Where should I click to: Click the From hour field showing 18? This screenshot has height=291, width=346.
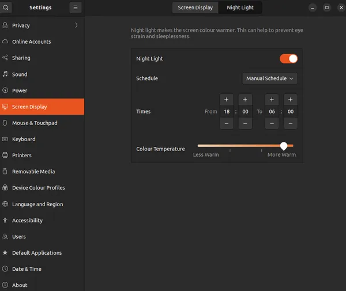coord(227,112)
